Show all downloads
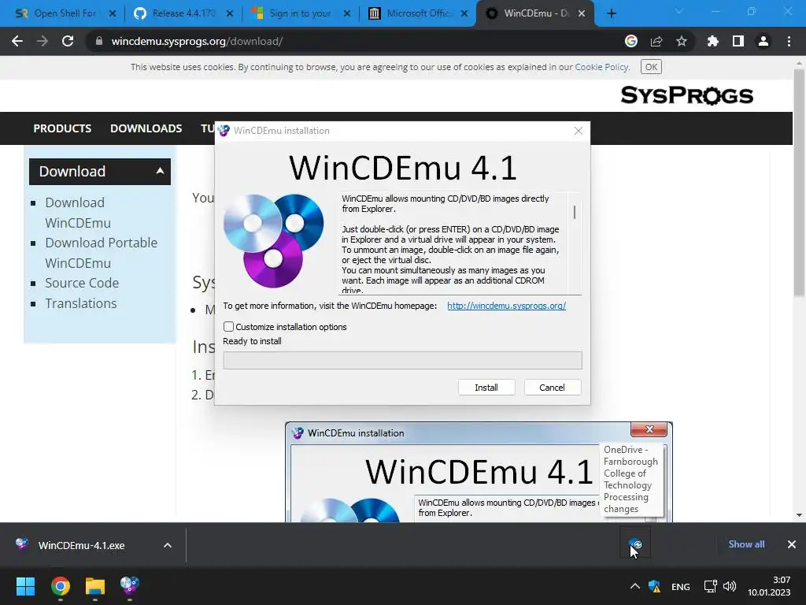Viewport: 806px width, 605px height. coord(746,544)
